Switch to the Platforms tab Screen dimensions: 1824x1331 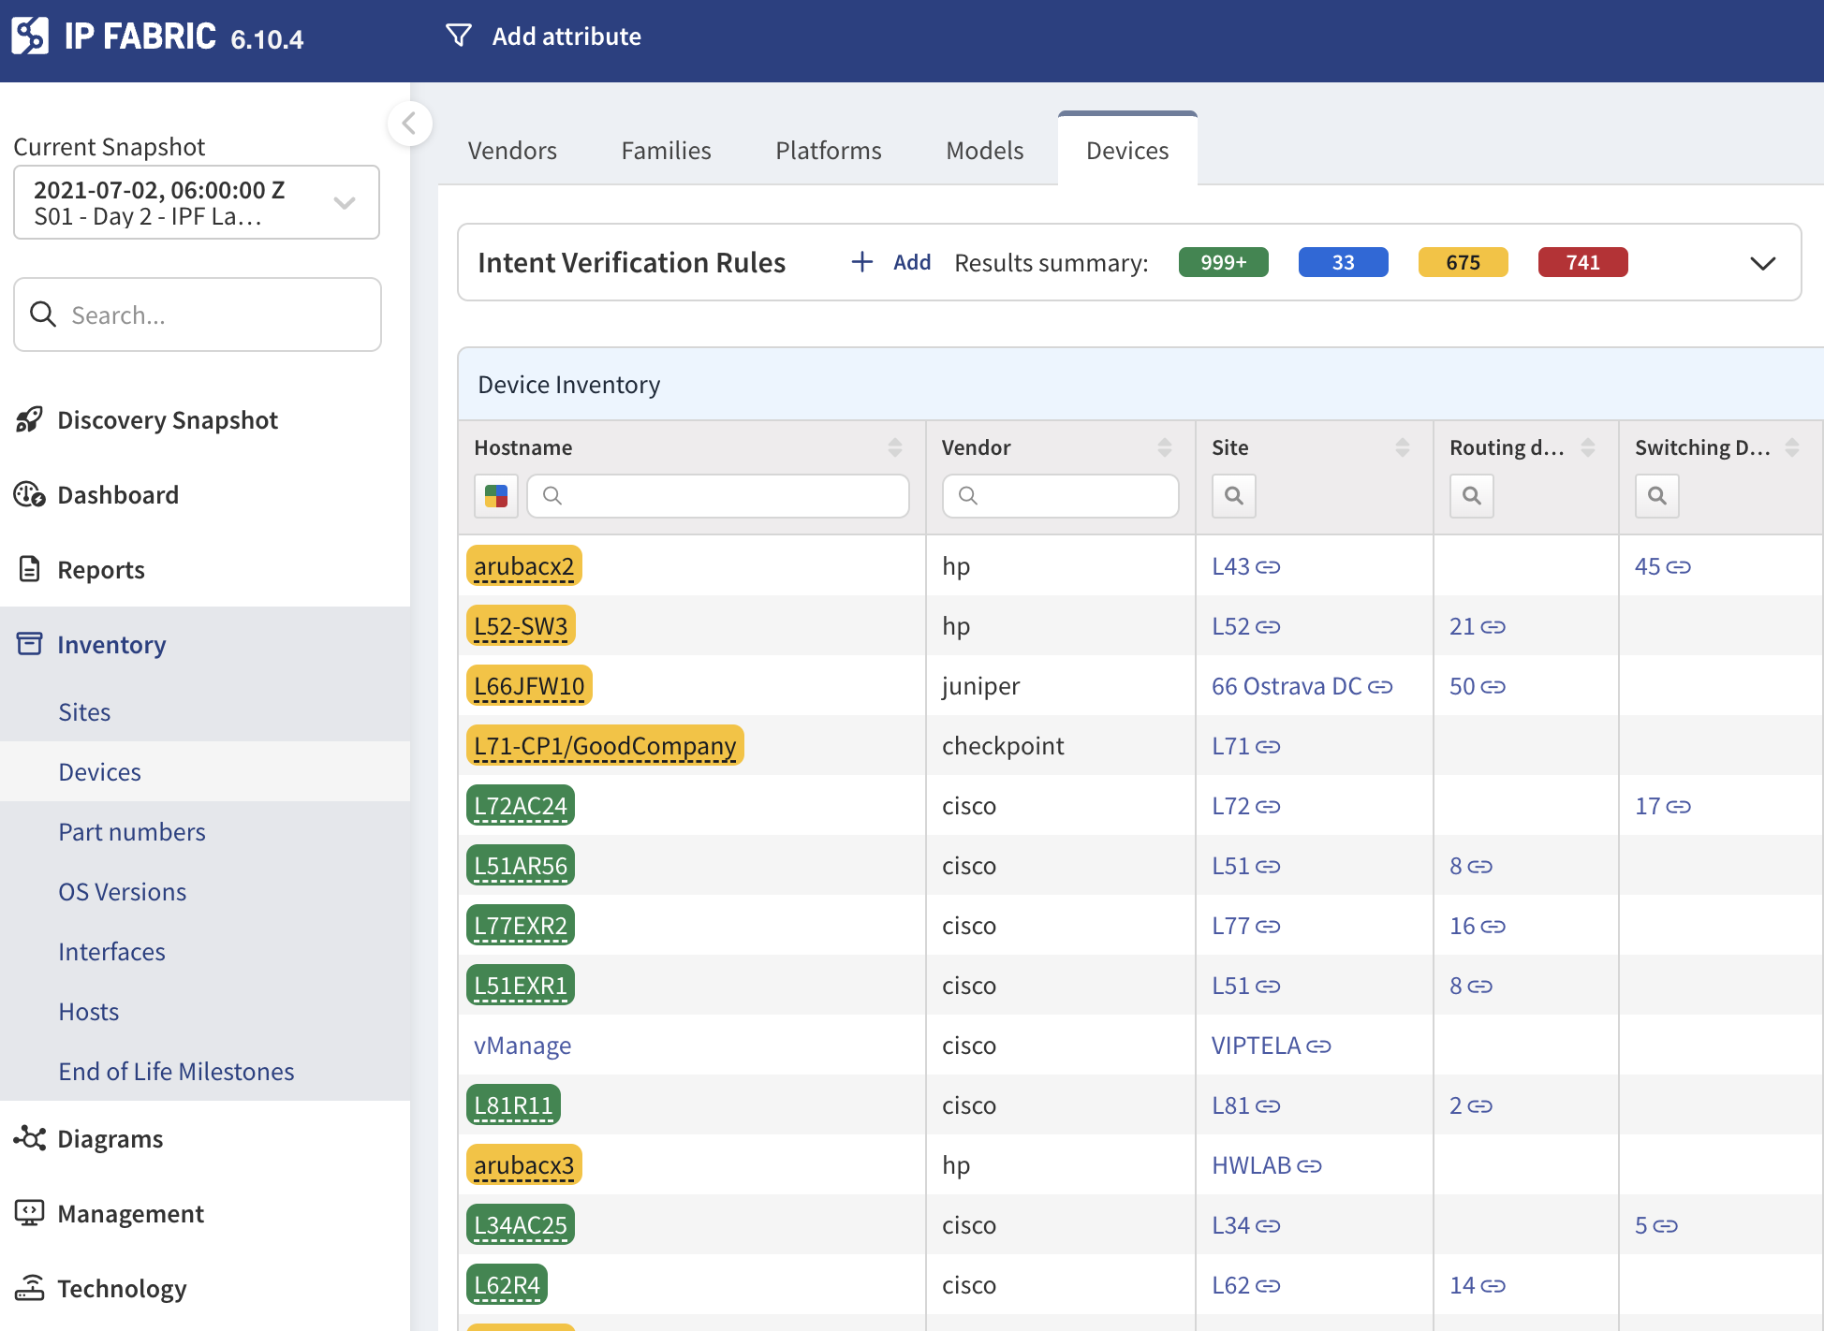pyautogui.click(x=828, y=151)
